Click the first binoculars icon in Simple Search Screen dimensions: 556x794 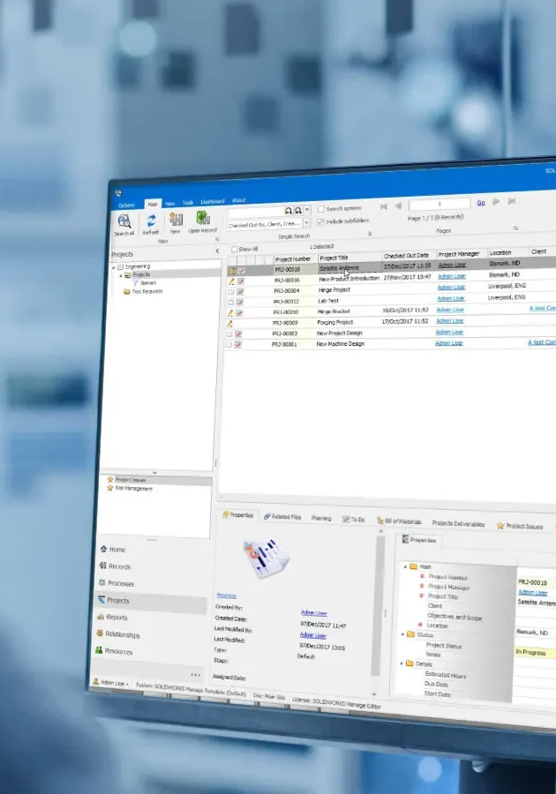[288, 211]
